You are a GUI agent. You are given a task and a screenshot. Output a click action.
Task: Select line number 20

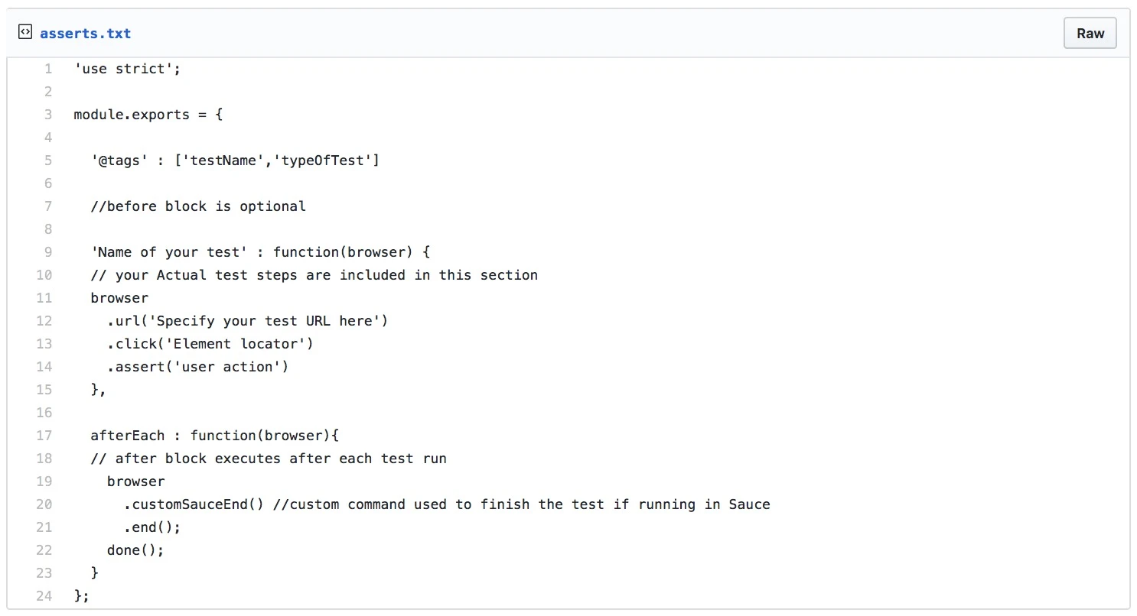44,504
